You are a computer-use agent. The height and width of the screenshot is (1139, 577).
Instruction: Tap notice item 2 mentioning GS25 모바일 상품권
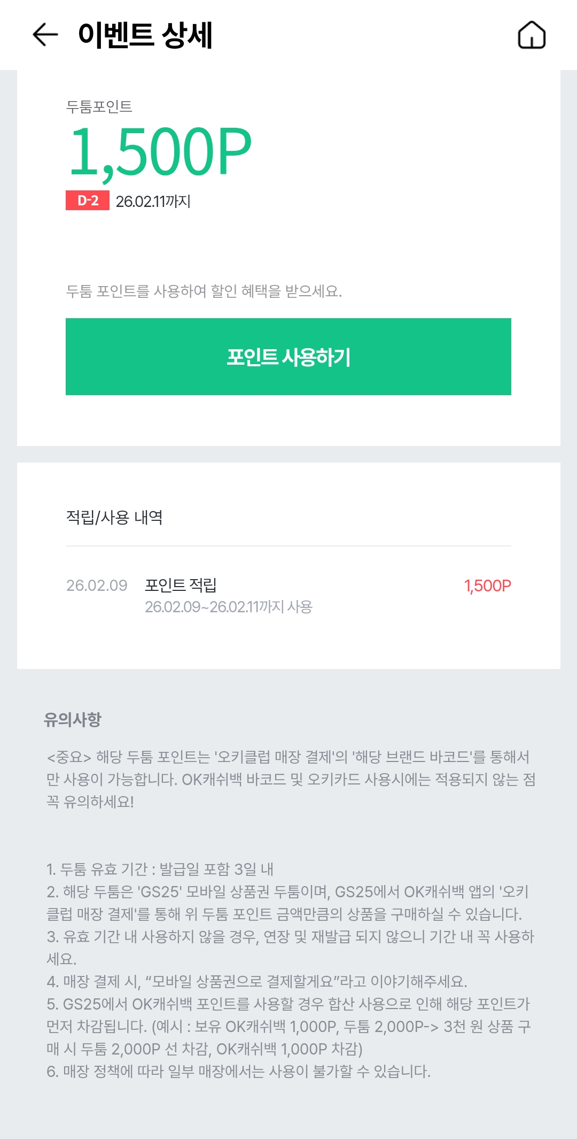pos(287,903)
